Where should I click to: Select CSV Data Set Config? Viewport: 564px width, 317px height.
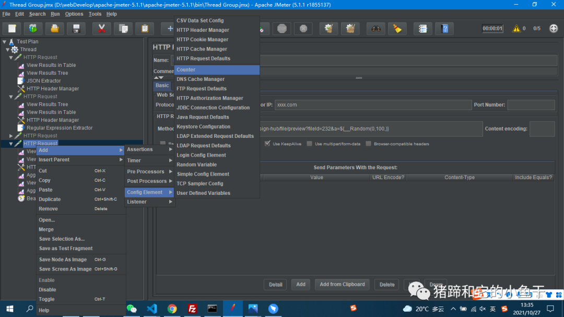(x=217, y=20)
